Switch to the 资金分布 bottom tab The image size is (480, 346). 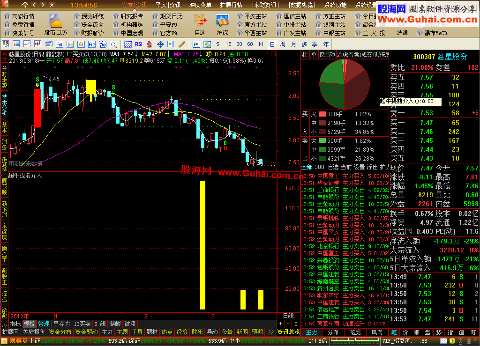(x=60, y=332)
